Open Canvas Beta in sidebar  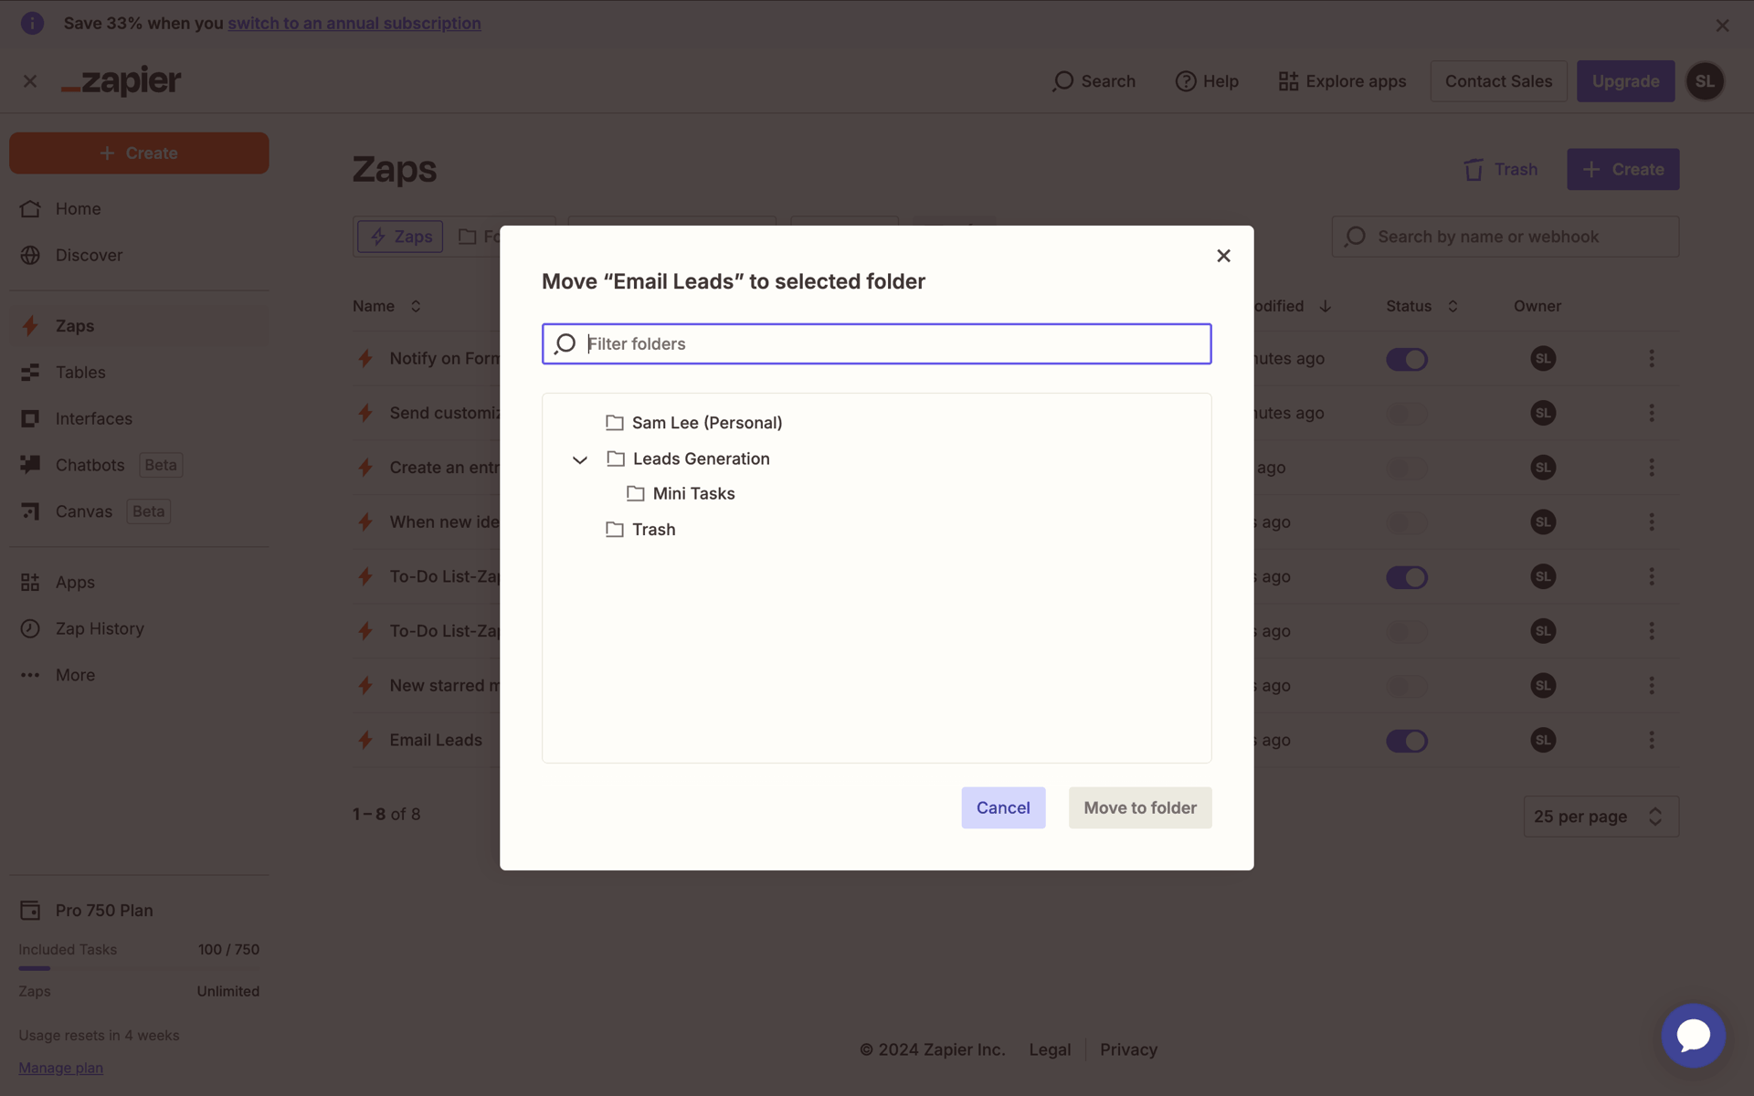point(139,511)
